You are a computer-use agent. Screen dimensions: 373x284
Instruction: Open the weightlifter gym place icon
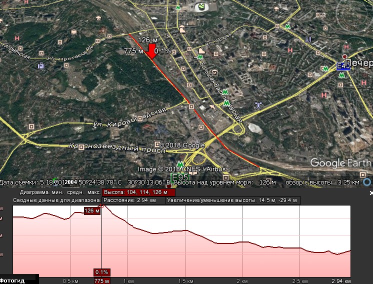tap(258, 105)
